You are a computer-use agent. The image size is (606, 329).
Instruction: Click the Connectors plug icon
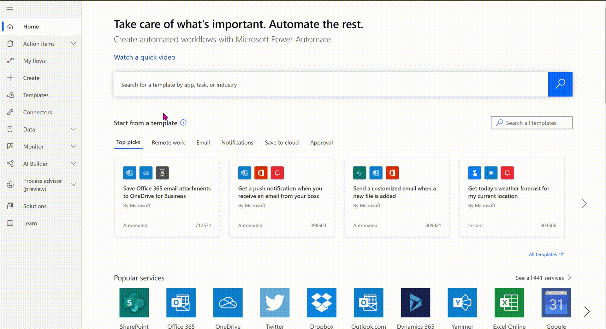click(x=10, y=112)
